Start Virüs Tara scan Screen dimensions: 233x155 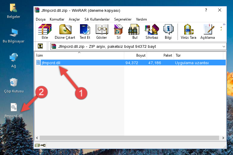tap(188, 31)
